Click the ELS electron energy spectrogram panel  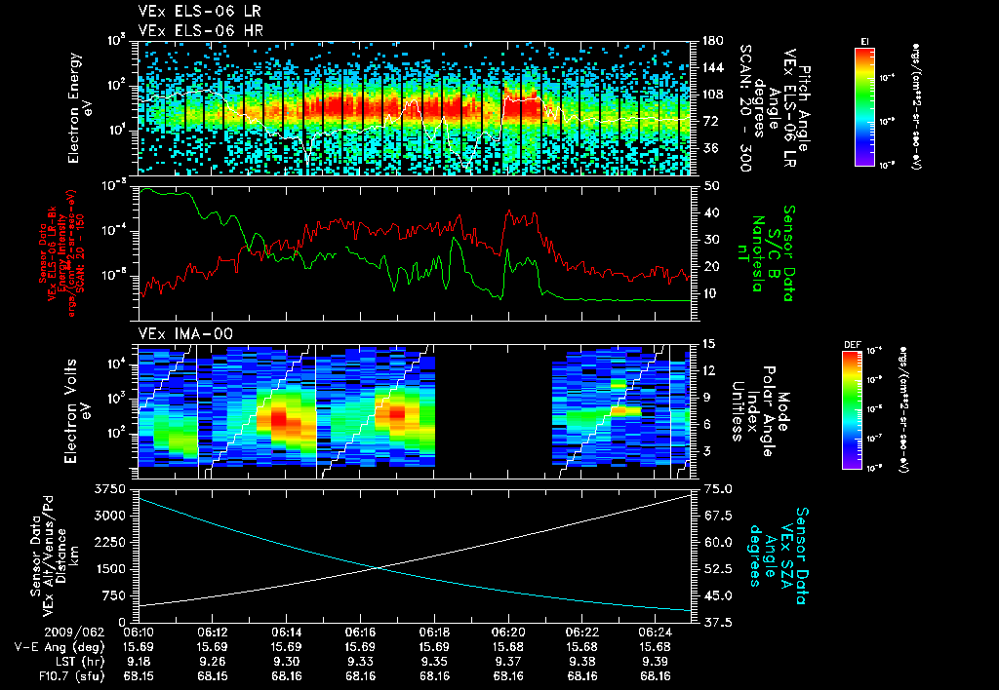coord(415,108)
